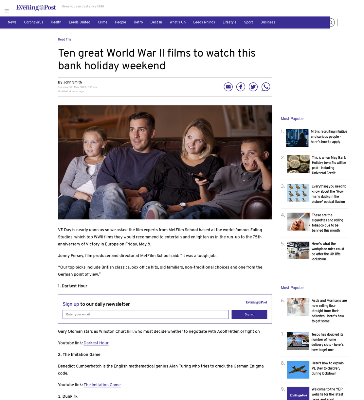The image size is (364, 400).
Task: Go to the Leeds United section
Action: coord(80,22)
